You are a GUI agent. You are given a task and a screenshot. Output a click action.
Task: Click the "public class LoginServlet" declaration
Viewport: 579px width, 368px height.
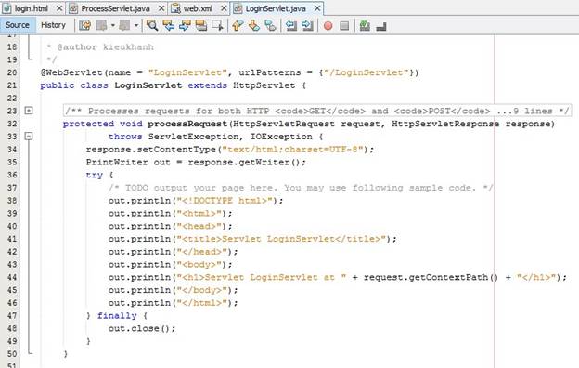174,85
